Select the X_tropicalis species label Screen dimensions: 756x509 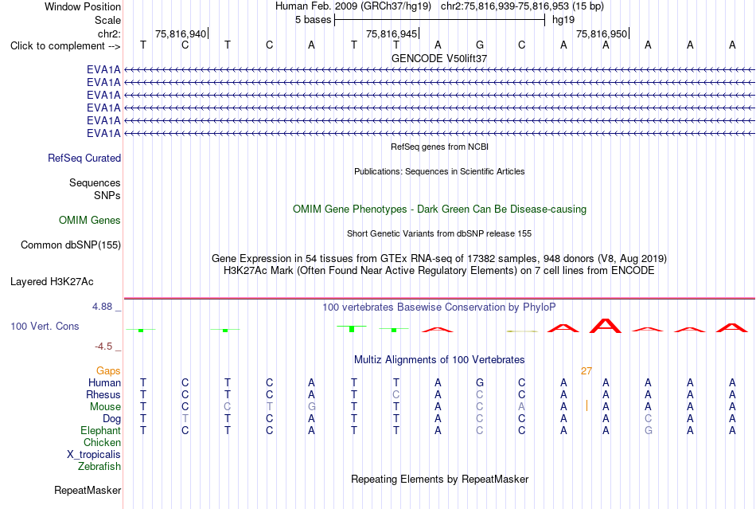[94, 455]
